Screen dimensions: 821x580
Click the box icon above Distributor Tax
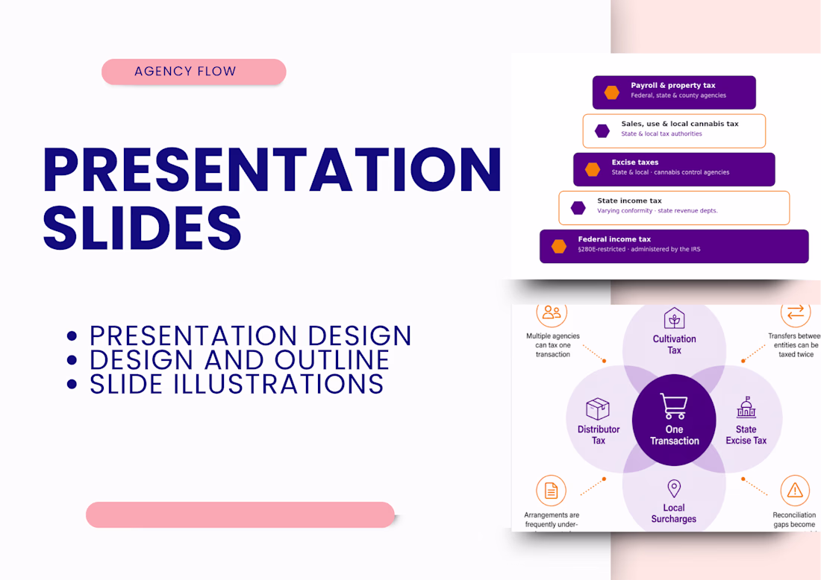pos(598,409)
